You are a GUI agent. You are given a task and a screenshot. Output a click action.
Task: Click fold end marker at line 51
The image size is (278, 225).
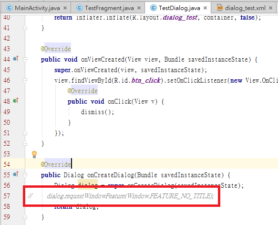pos(25,133)
